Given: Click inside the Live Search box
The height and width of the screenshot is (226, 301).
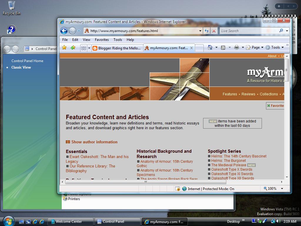Looking at the screenshot, I should coord(249,31).
